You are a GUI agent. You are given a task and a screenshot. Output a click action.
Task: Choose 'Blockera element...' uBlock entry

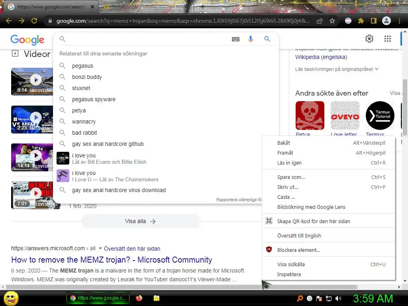pos(329,250)
